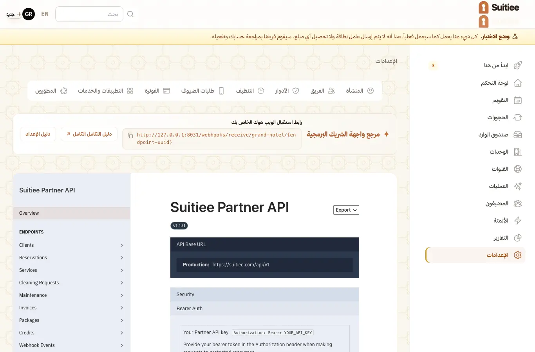The height and width of the screenshot is (352, 535).
Task: Click the puzzle icon of the المطورون tab
Action: click(x=63, y=91)
